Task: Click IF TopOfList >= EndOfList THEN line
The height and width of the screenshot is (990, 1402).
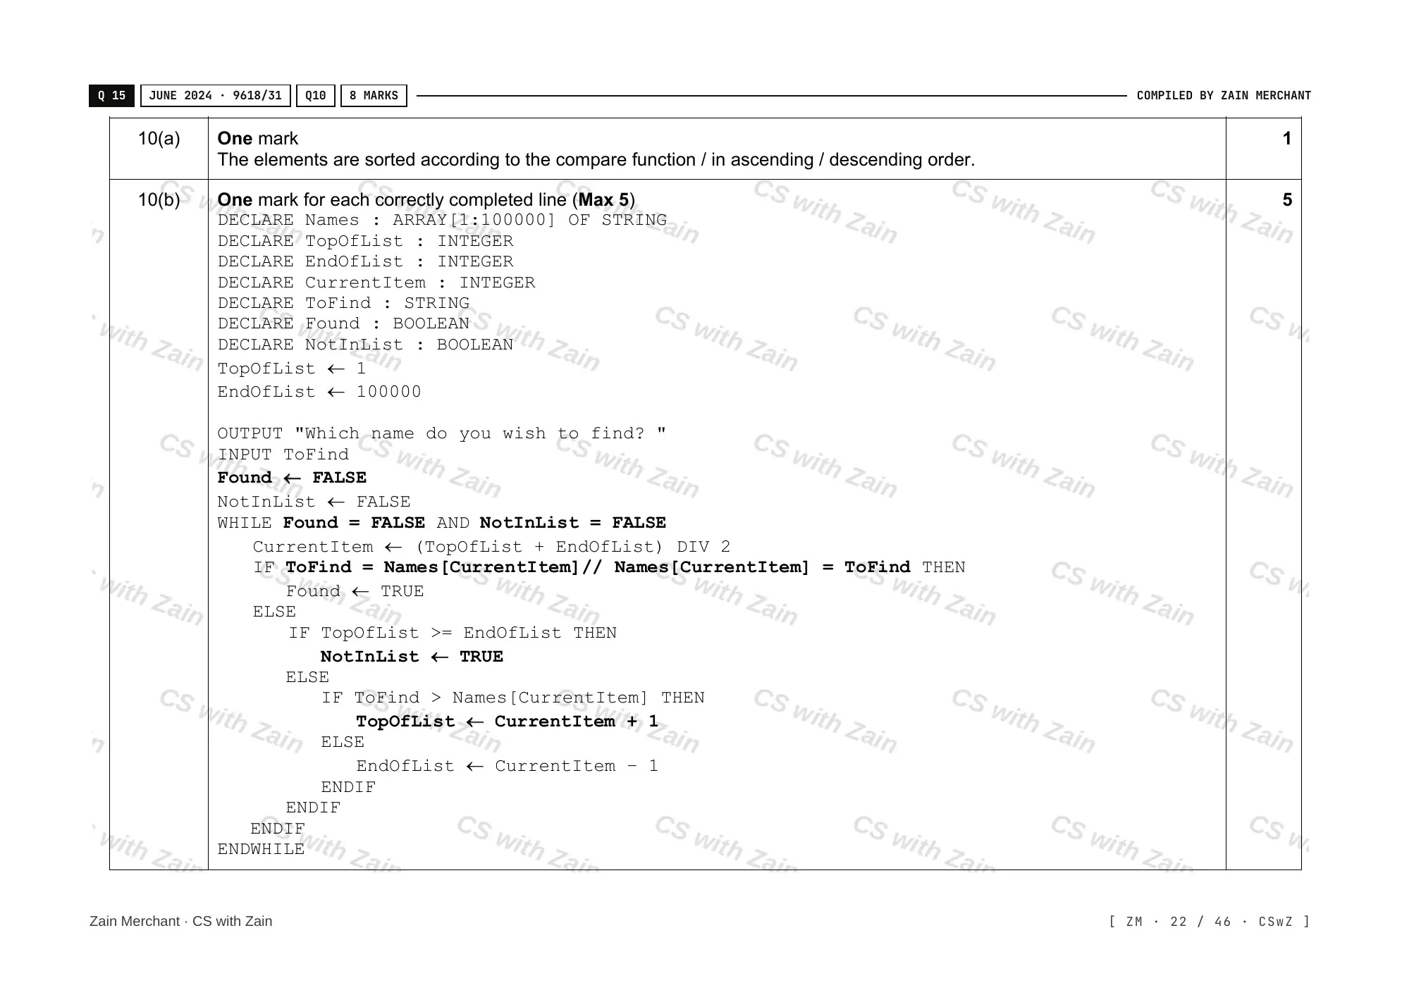Action: [x=452, y=633]
